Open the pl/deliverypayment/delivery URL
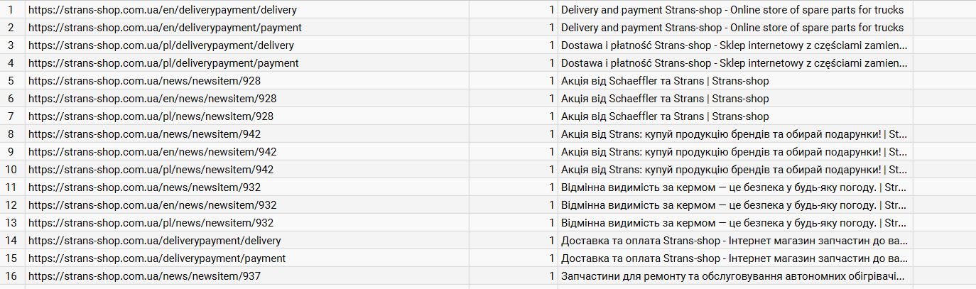 161,45
